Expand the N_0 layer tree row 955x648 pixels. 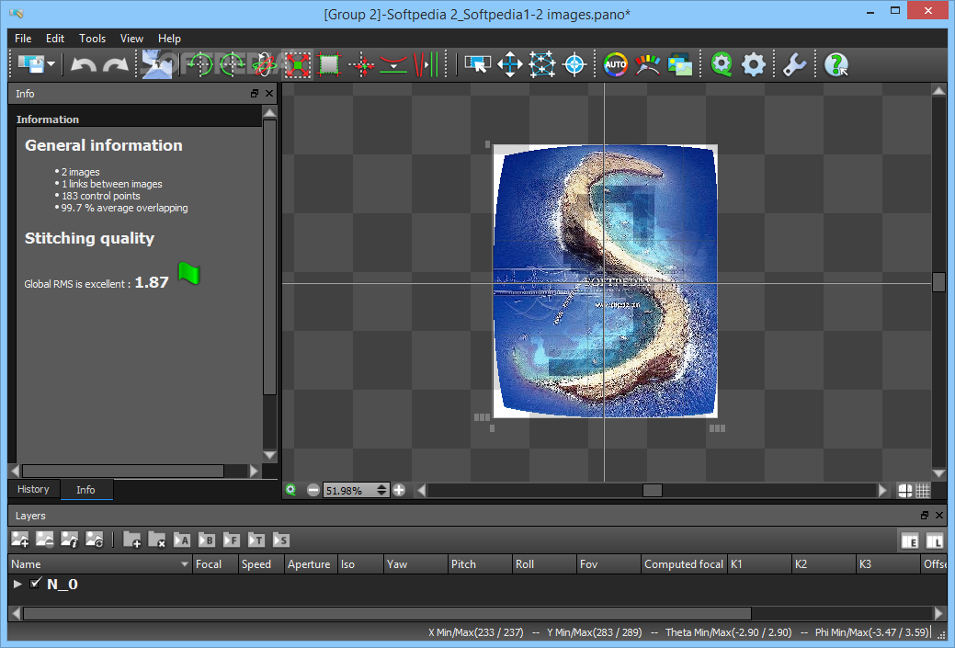(x=17, y=584)
